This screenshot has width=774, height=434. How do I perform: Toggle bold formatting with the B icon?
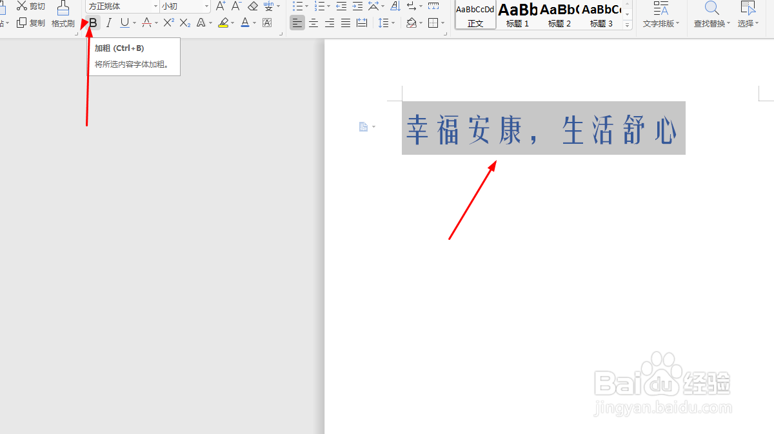pyautogui.click(x=93, y=23)
